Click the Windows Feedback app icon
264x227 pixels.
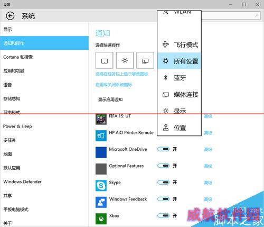(x=101, y=202)
